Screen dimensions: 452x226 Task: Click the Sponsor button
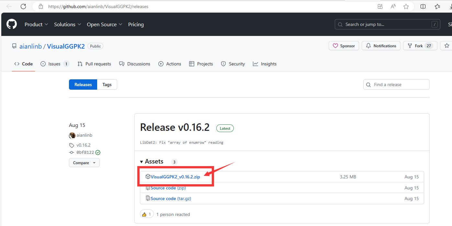coord(344,46)
